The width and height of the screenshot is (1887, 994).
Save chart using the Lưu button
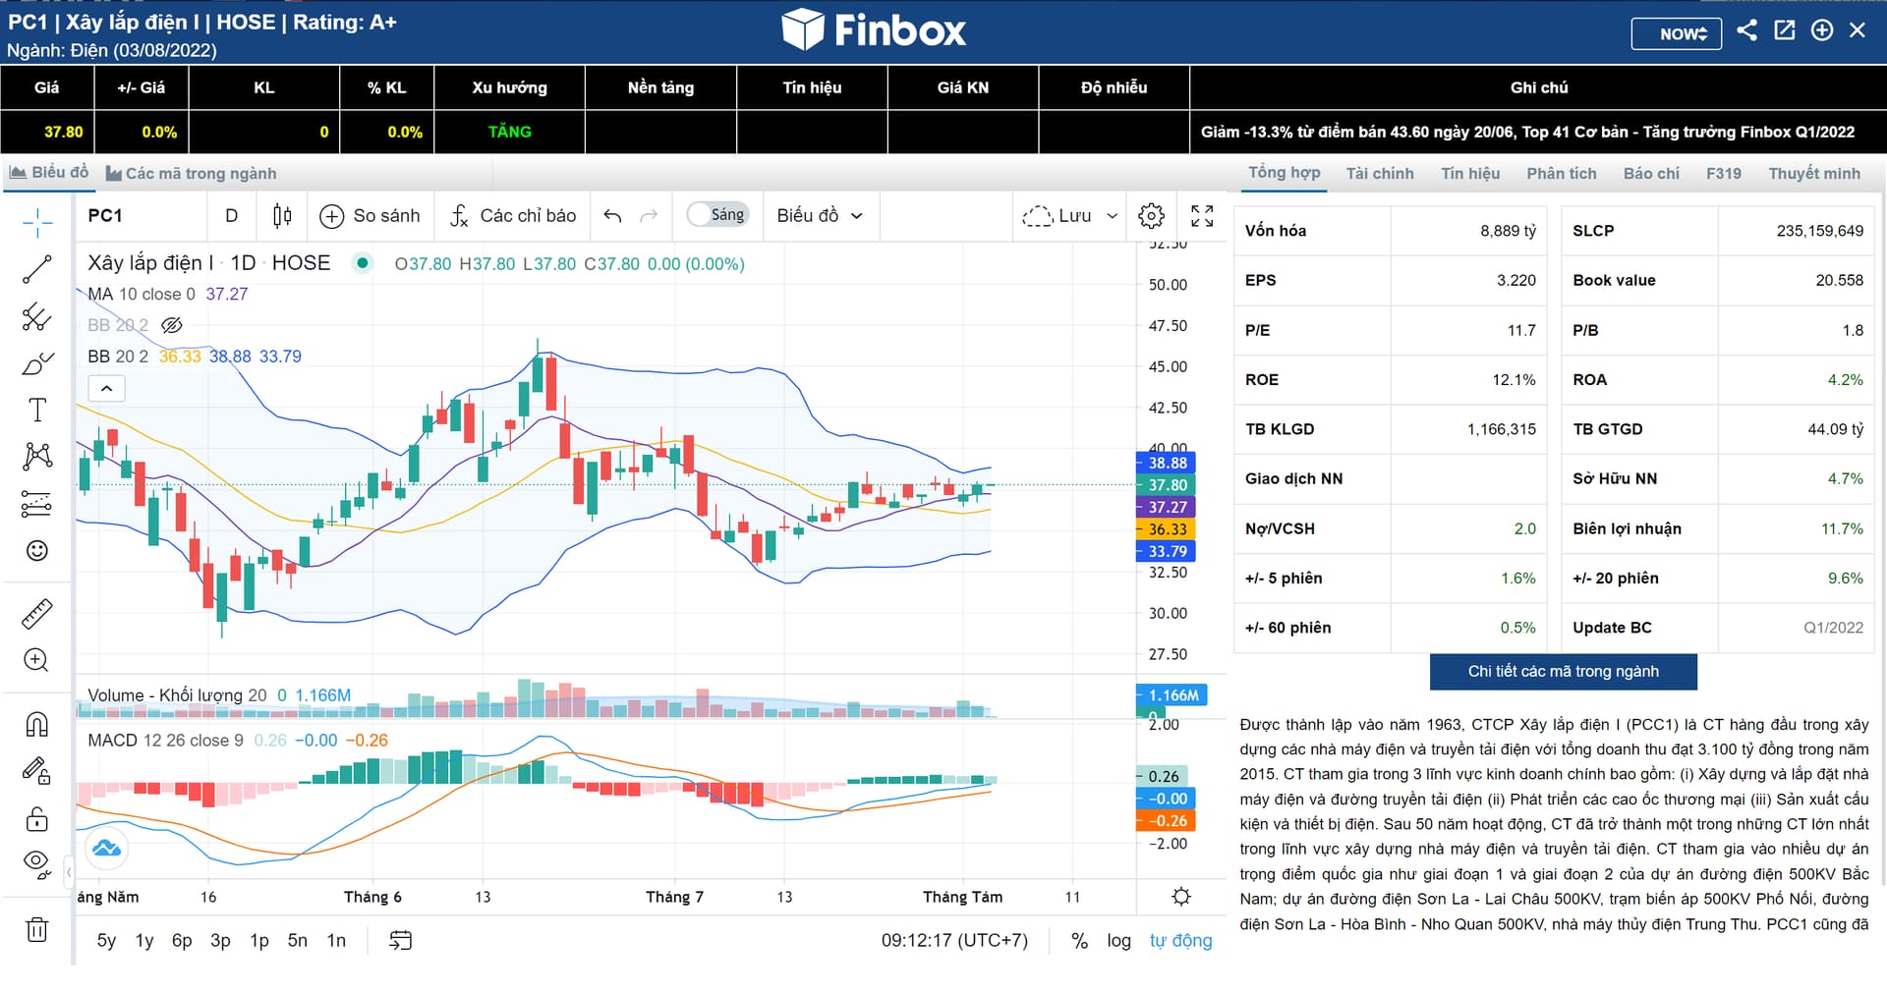point(1057,216)
